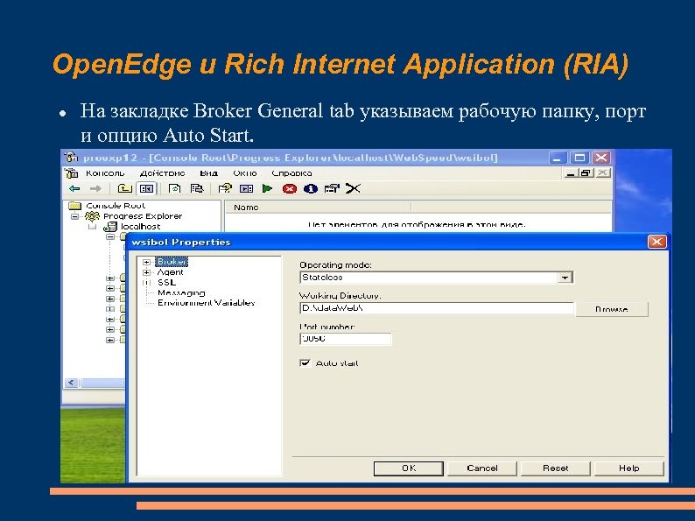
Task: Click the left arrow of the tree pane scrollbar
Action: point(72,383)
